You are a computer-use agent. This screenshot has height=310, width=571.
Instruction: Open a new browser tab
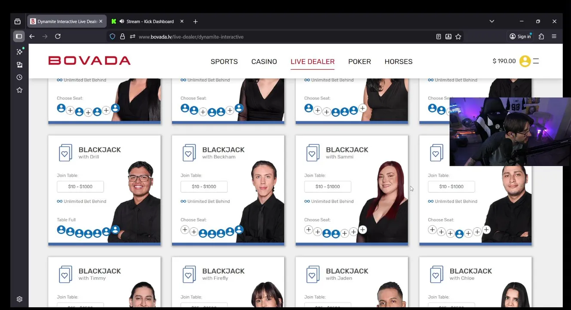click(x=195, y=22)
